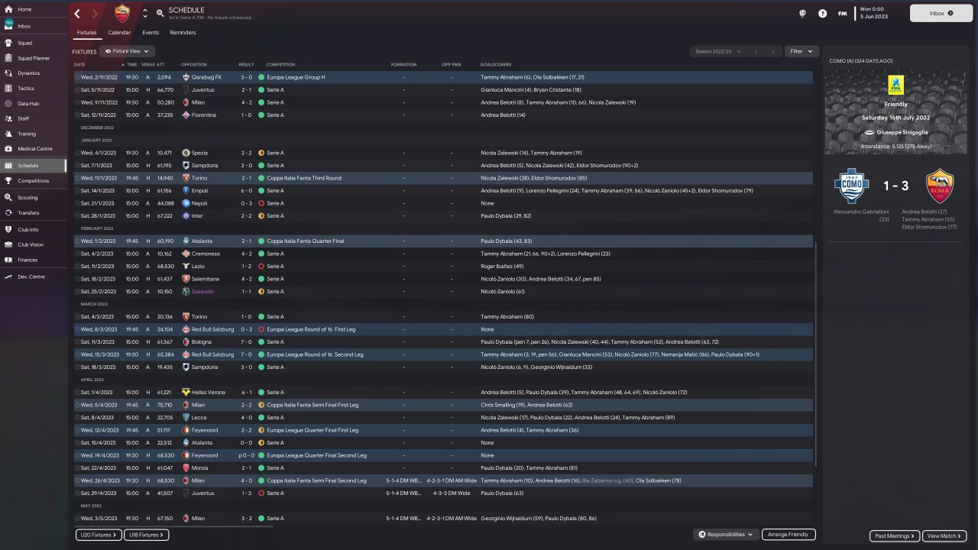Click the club switcher up/down chevrons
Image resolution: width=978 pixels, height=550 pixels.
[x=145, y=14]
